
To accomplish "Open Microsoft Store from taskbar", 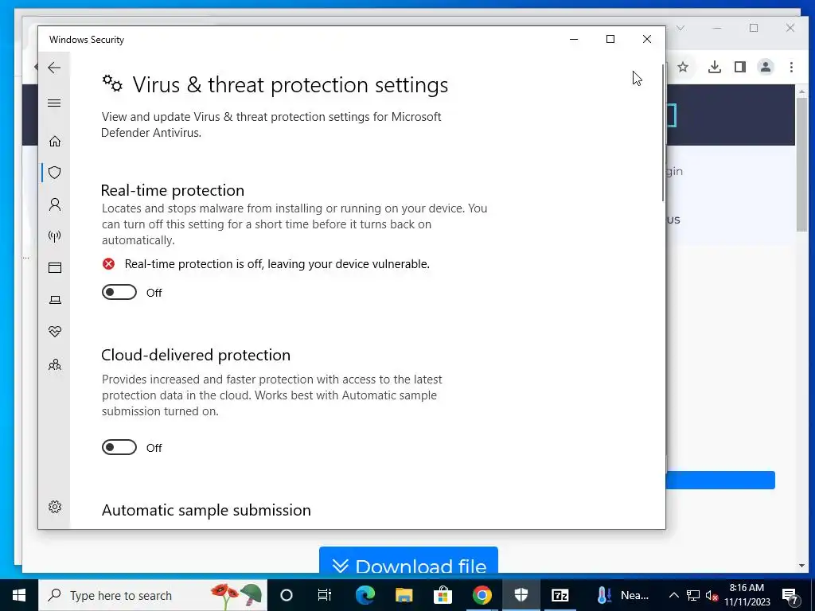I will [x=443, y=595].
